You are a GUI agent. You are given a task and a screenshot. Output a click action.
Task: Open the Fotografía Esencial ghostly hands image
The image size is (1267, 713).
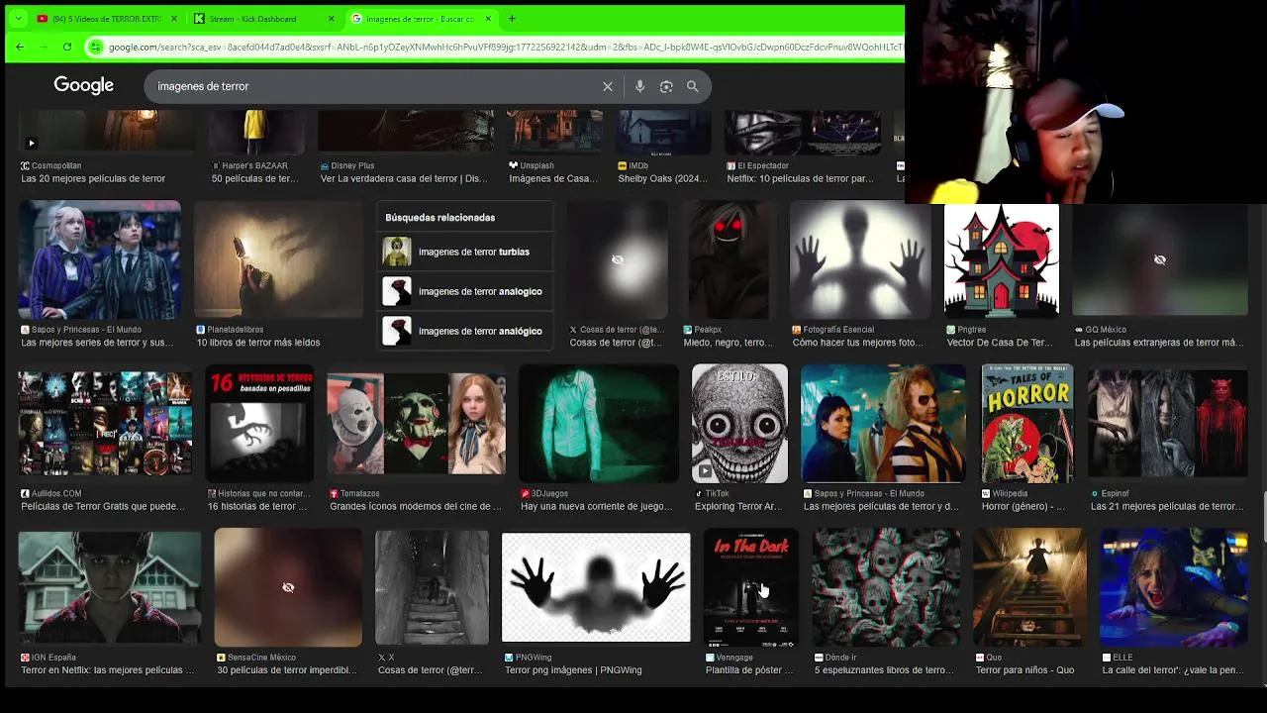pos(859,259)
